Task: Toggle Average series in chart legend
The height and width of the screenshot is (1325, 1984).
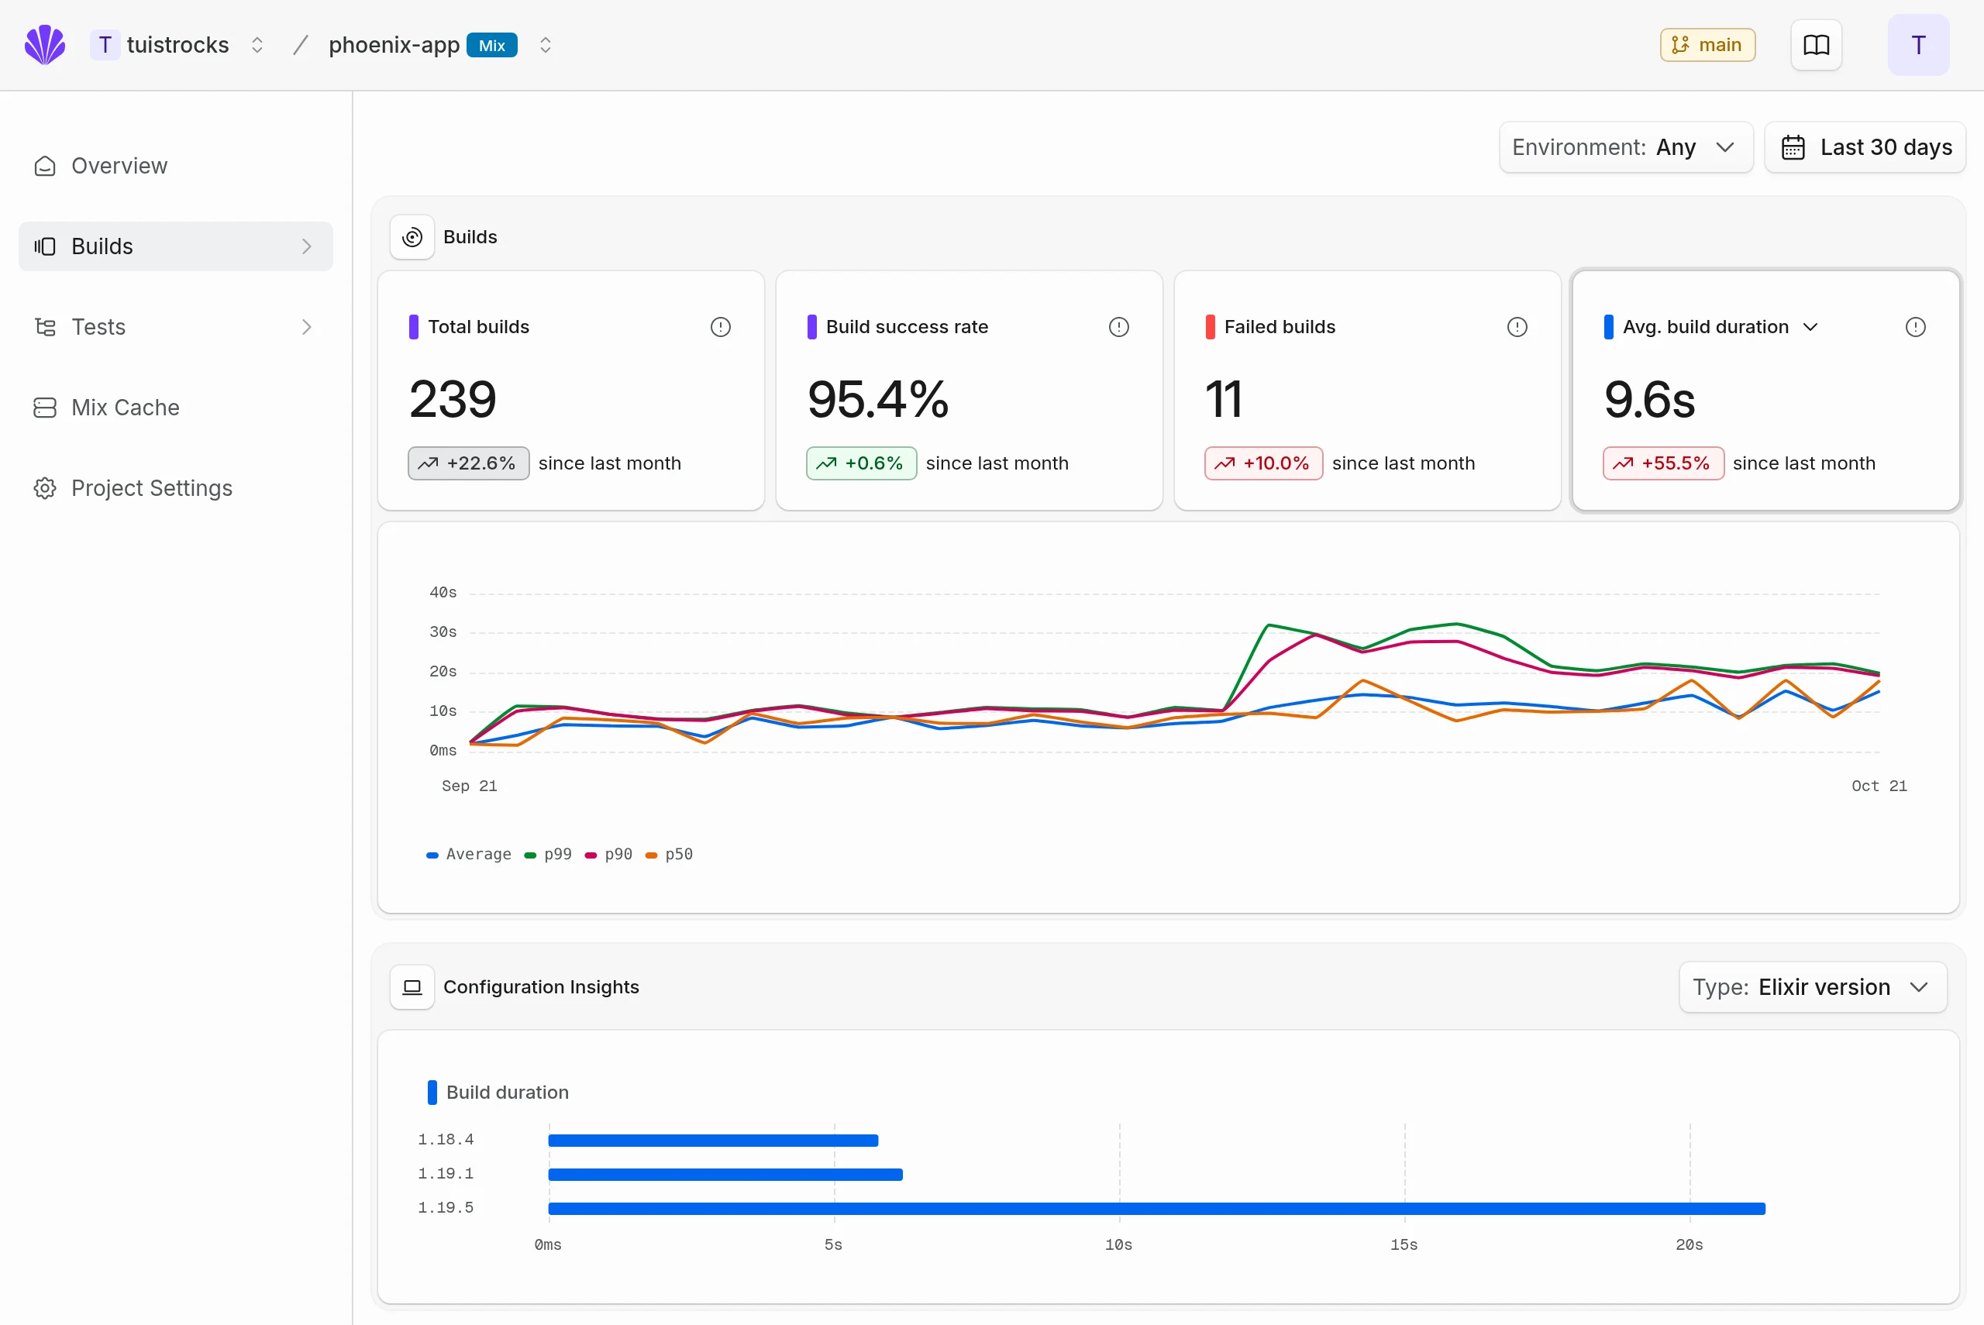Action: [469, 855]
